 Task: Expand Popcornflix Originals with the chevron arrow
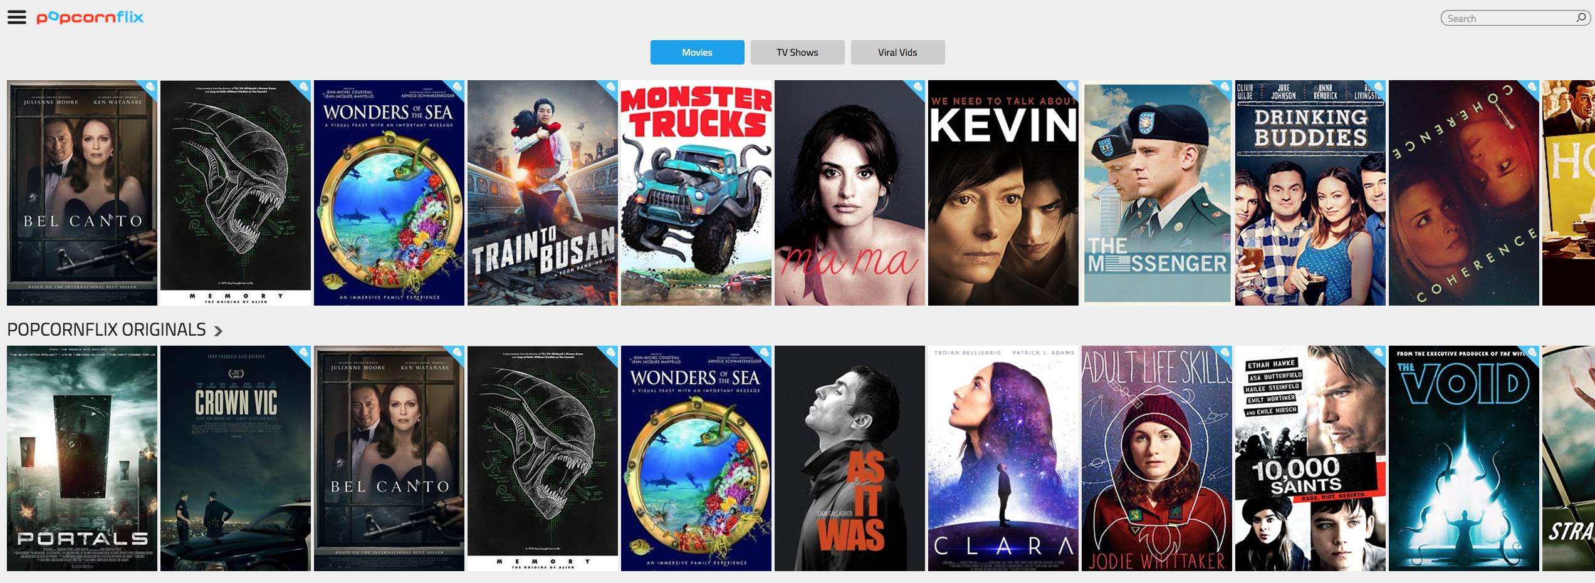(x=218, y=331)
